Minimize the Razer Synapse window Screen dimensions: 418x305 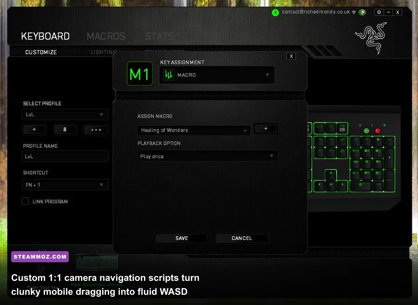[x=388, y=12]
